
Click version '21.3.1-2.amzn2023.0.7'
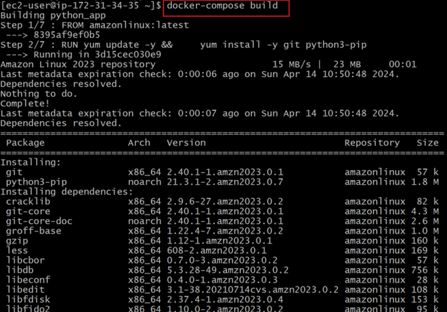coord(225,182)
